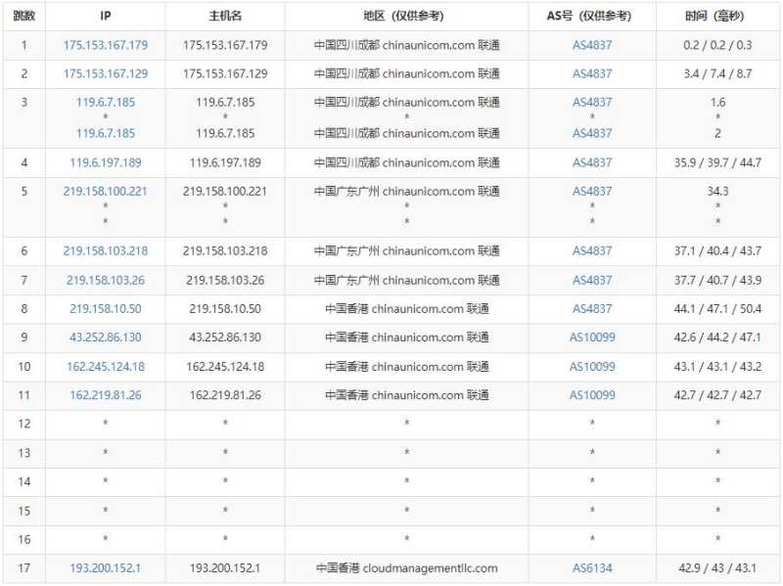Open the 162.219.81.26 IP link
Image resolution: width=783 pixels, height=586 pixels.
[106, 395]
